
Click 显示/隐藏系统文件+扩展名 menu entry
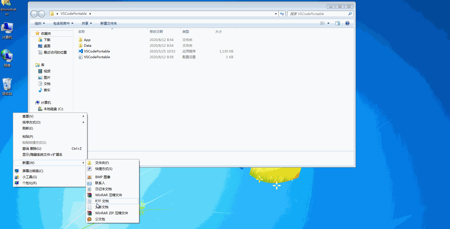50,155
